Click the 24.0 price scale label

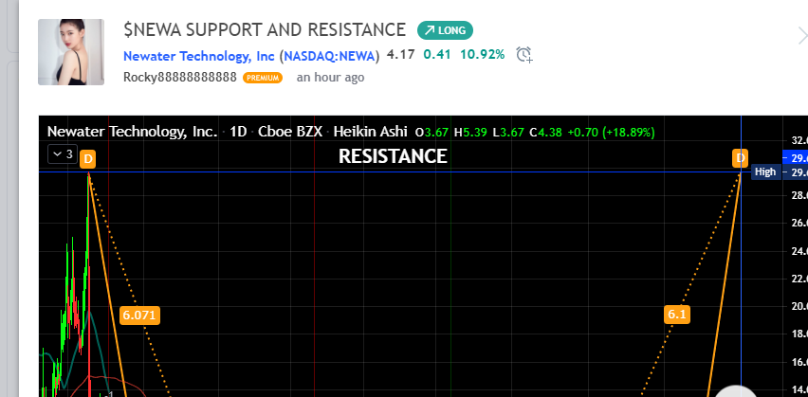click(799, 251)
